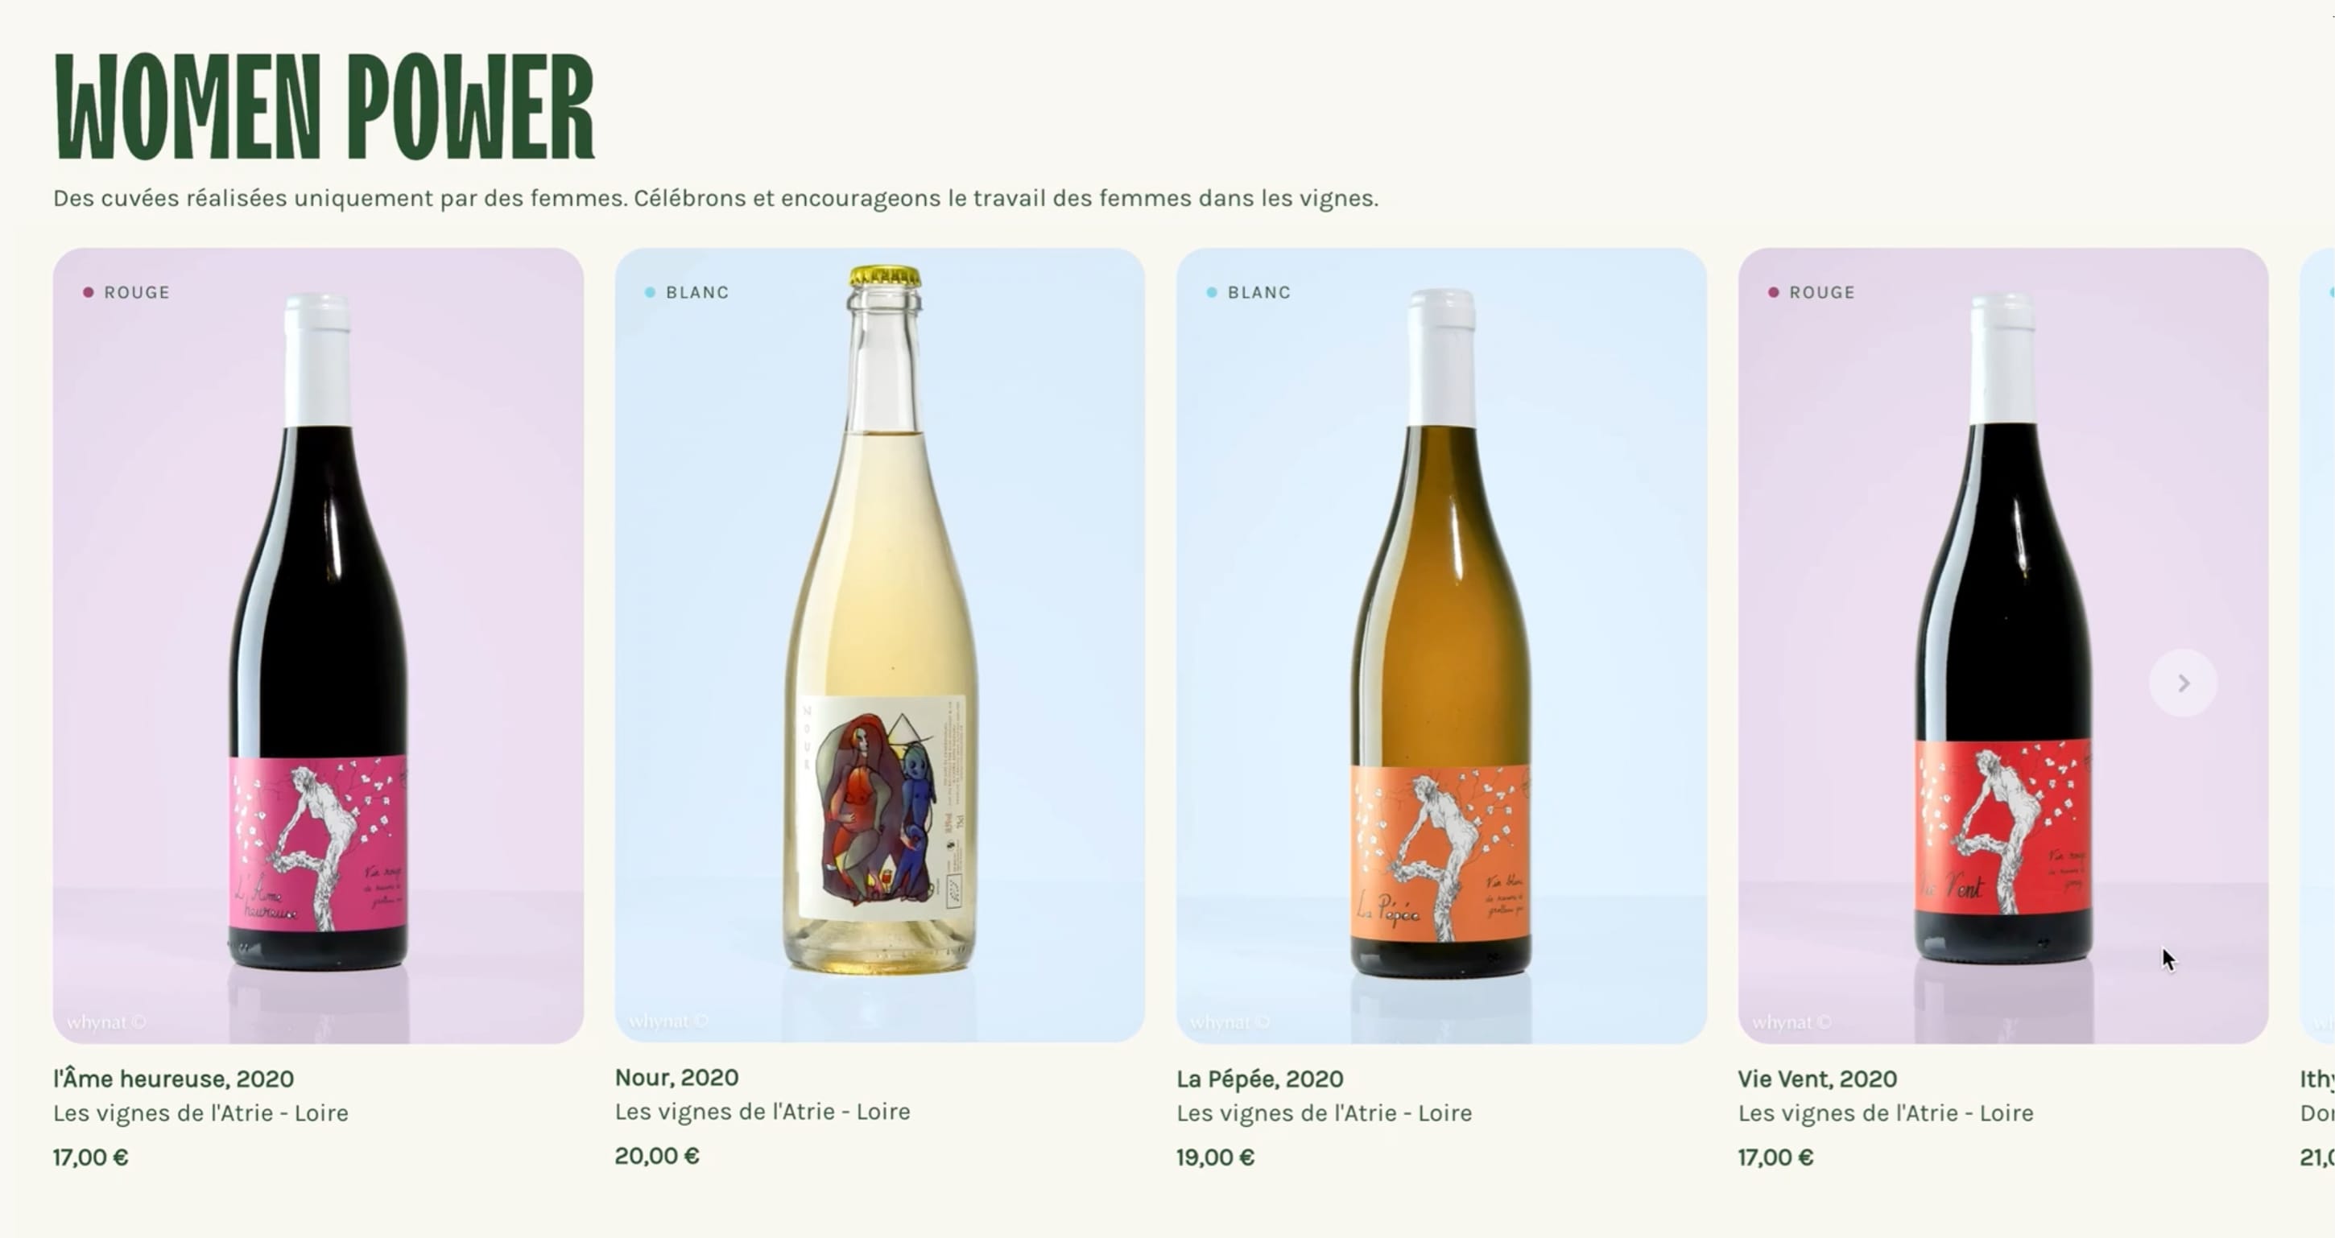
Task: Click the Vie Vent, 2020 title
Action: [1816, 1079]
